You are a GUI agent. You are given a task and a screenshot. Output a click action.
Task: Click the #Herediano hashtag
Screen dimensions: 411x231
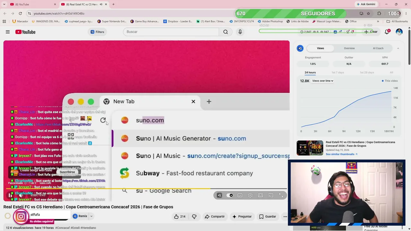pos(88,228)
